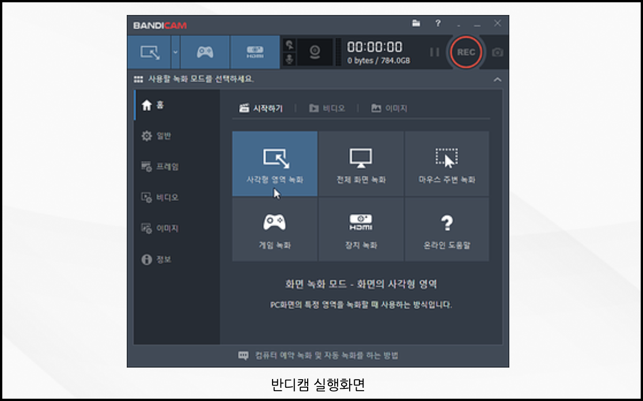Viewport: 643px width, 401px height.
Task: Toggle the microphone icon
Action: (x=289, y=59)
